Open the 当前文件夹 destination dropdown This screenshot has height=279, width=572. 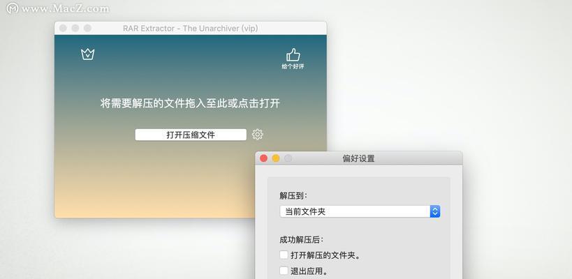[360, 211]
